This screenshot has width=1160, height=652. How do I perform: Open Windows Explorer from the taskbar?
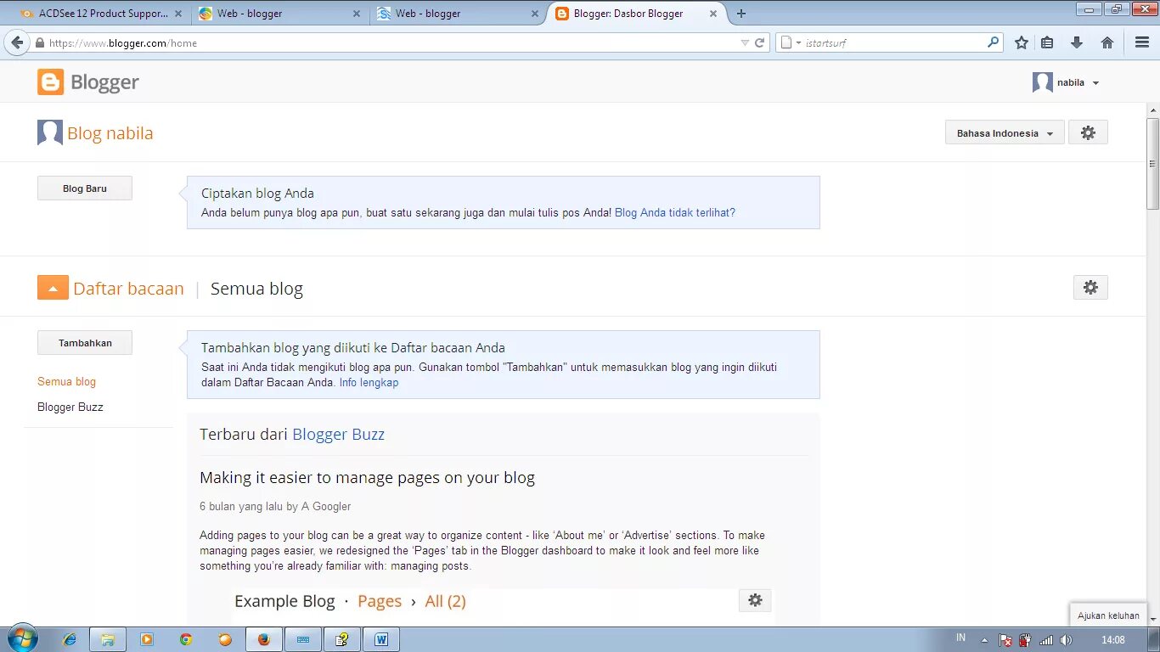point(108,639)
